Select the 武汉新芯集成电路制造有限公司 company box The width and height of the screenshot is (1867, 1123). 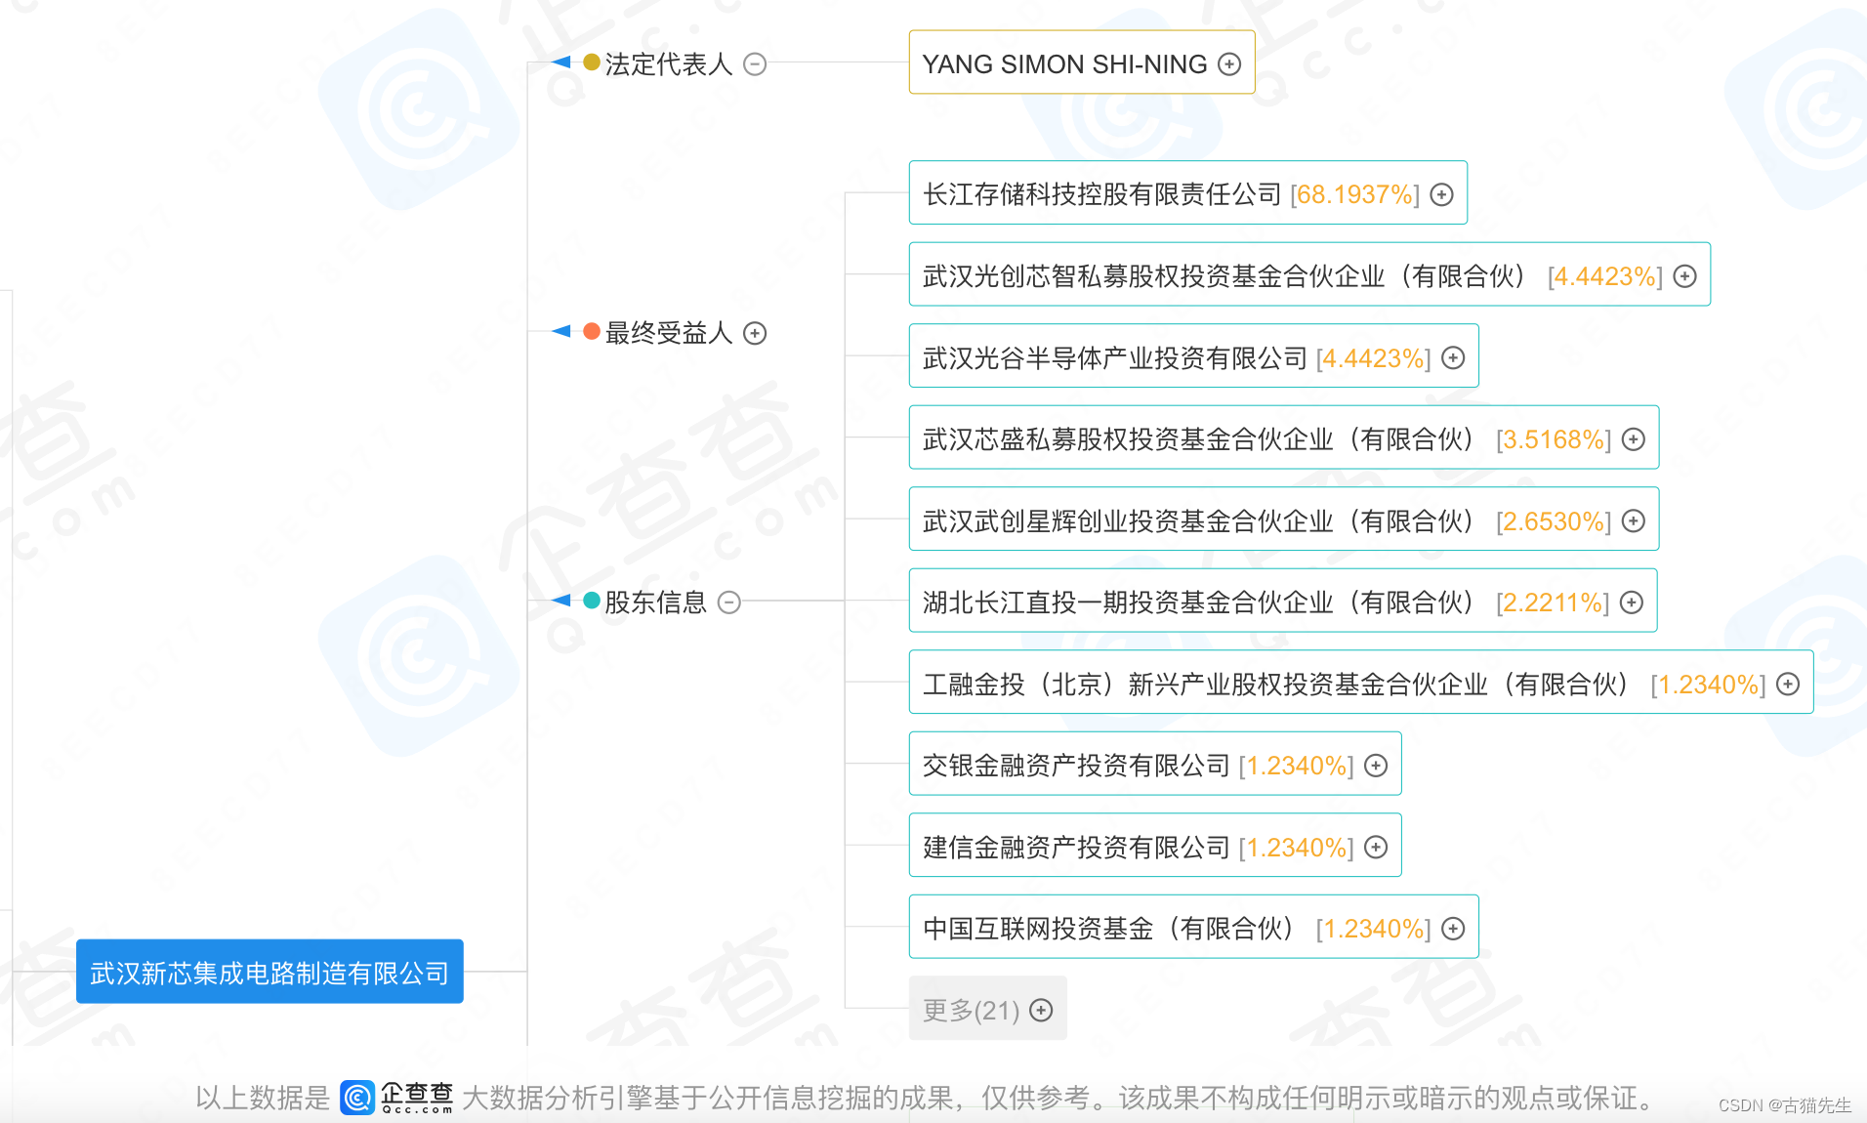tap(270, 972)
